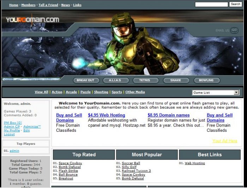Open the News link in top bar
This screenshot has height=188, width=247.
tap(66, 5)
